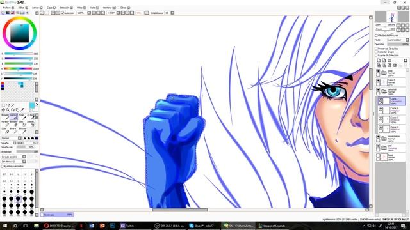Toggle Ajustes avanzados checkbox
Image resolution: width=410 pixels, height=230 pixels.
pos(2,166)
